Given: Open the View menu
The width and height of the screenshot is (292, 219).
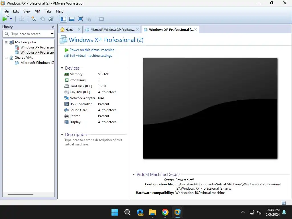Looking at the screenshot, I should coord(27,11).
